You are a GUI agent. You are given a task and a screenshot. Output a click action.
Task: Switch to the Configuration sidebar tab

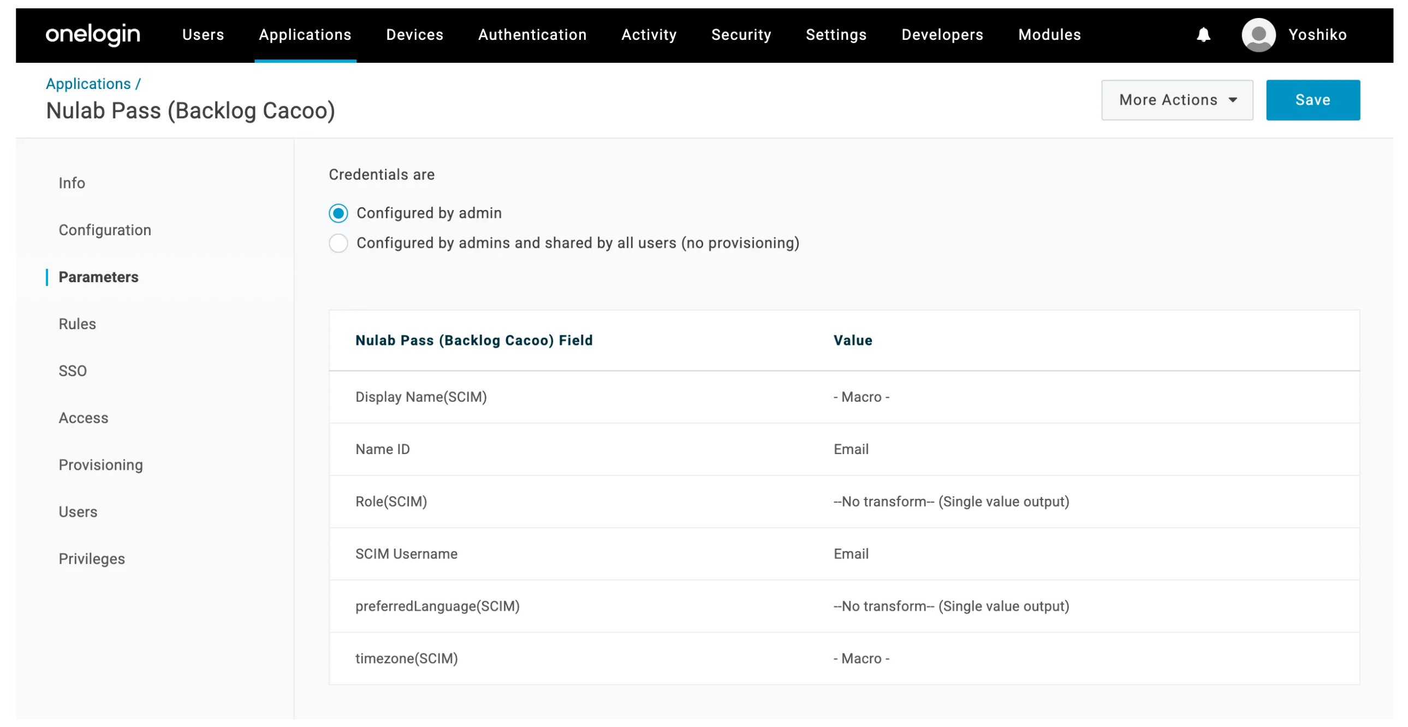[105, 230]
